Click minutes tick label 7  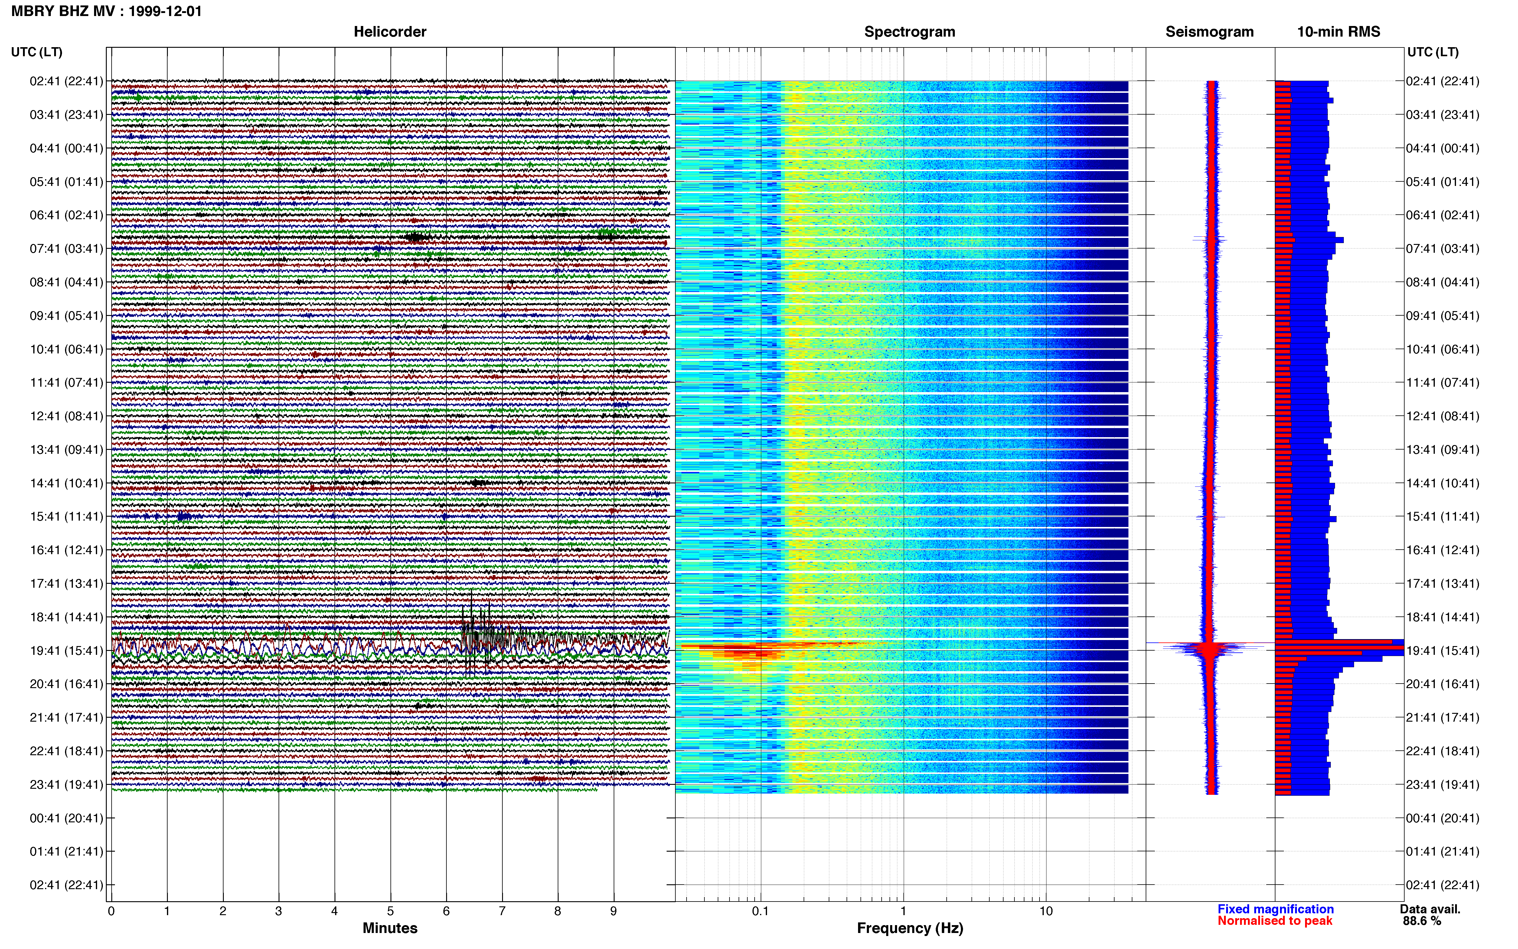click(x=502, y=911)
